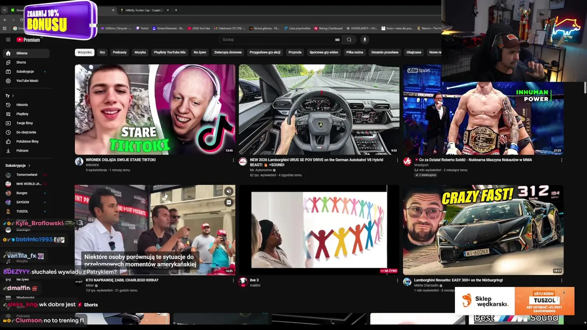Open options menu for Roberto Soldić video
This screenshot has width=587, height=330.
(562, 160)
